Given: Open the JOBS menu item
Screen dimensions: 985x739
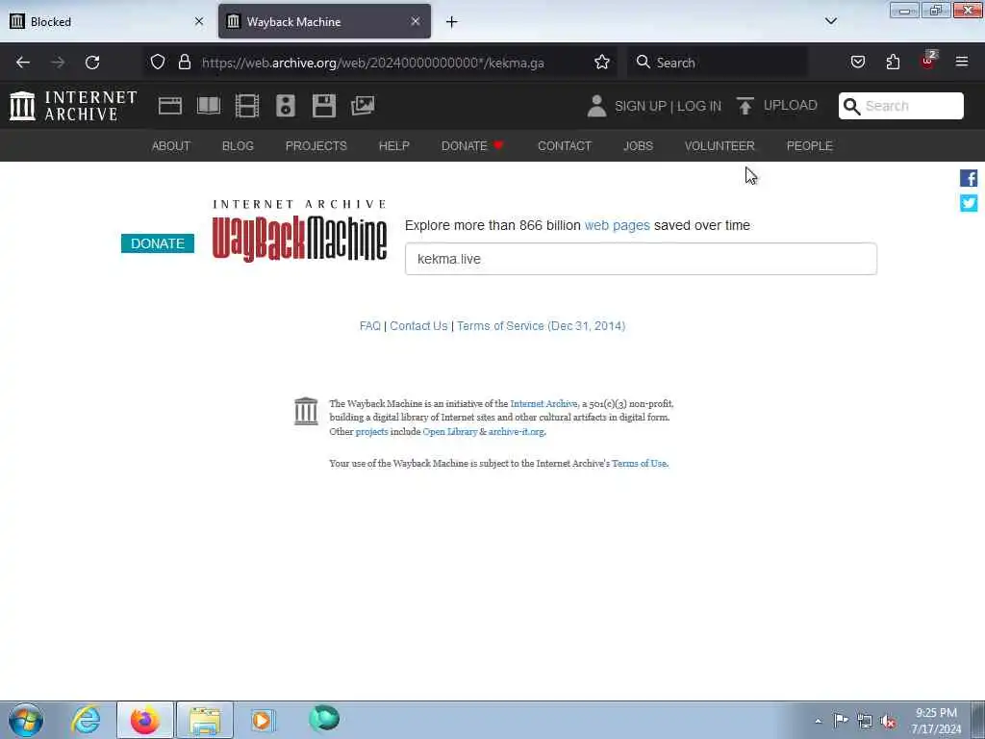Looking at the screenshot, I should coord(639,146).
